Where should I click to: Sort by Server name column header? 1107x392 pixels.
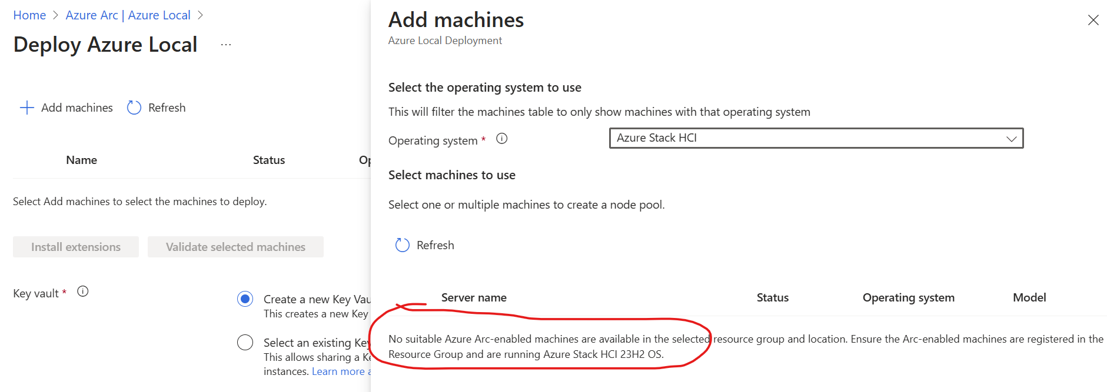[474, 297]
